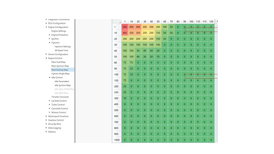Select column header 80 of the map
Image resolution: width=274 pixels, height=154 pixels.
178,21
